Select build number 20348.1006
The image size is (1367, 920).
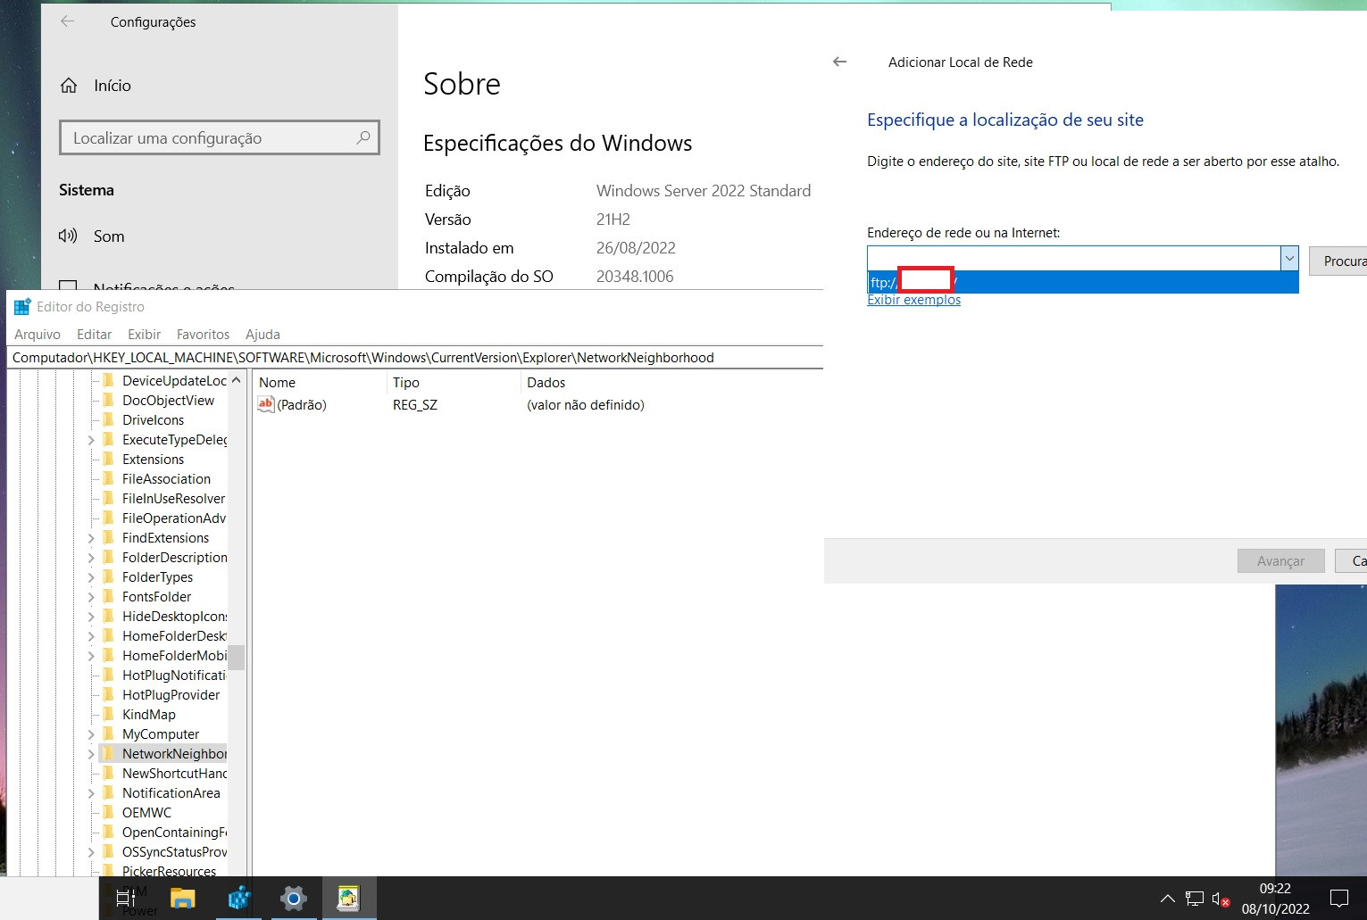tap(635, 277)
